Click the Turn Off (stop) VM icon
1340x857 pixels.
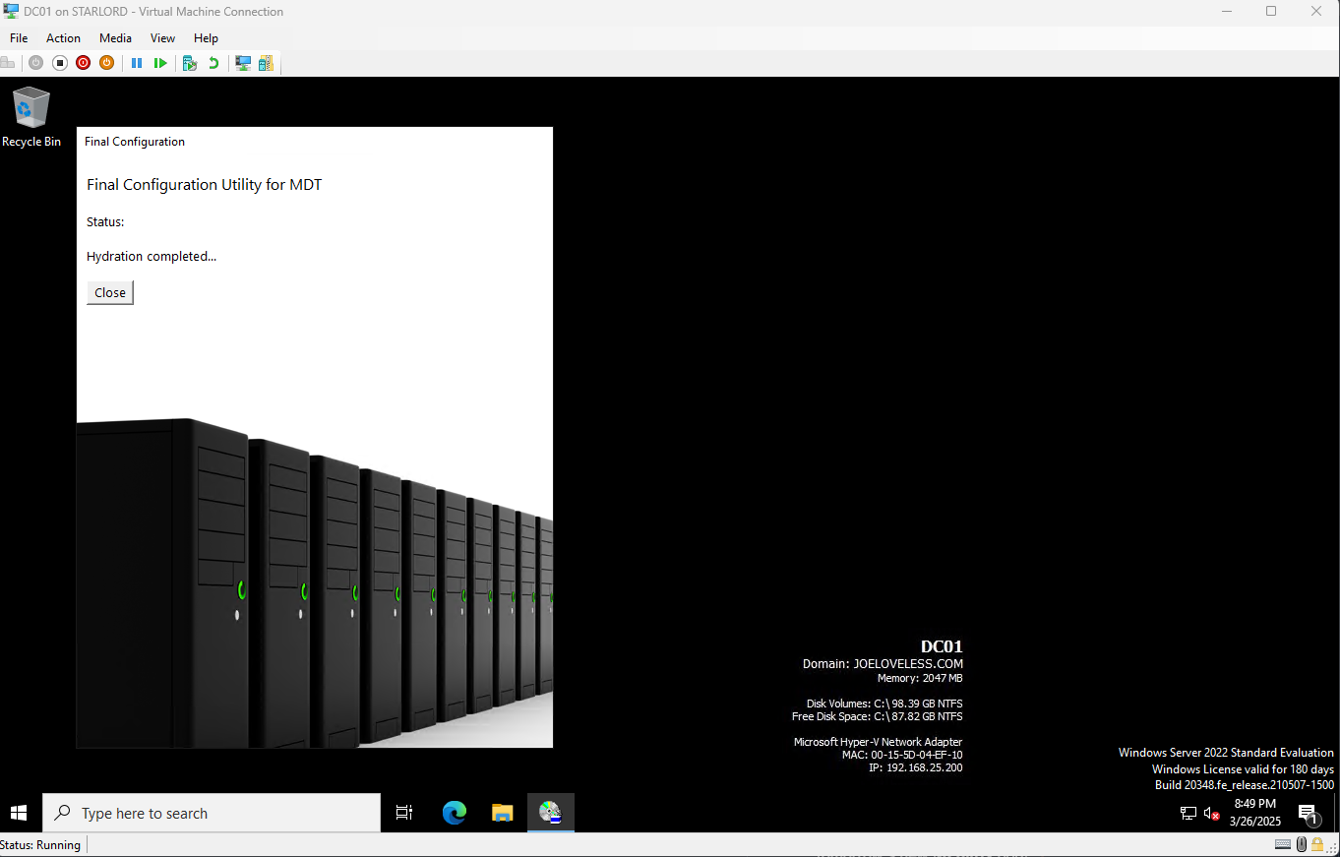tap(59, 63)
